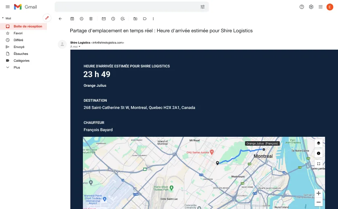338x209 pixels.
Task: Click the driver's current location marker
Action: 264,149
